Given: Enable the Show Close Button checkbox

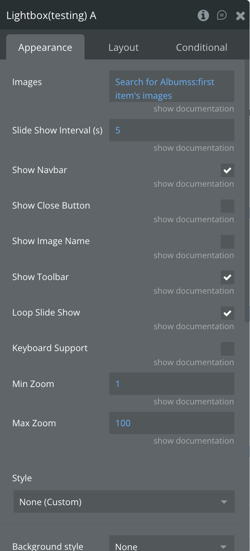Looking at the screenshot, I should (227, 206).
